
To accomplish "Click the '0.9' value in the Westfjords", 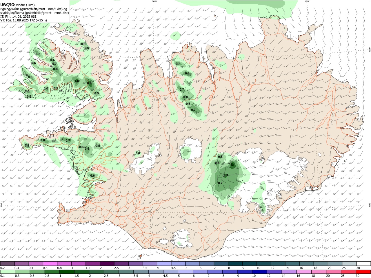I will point(89,83).
